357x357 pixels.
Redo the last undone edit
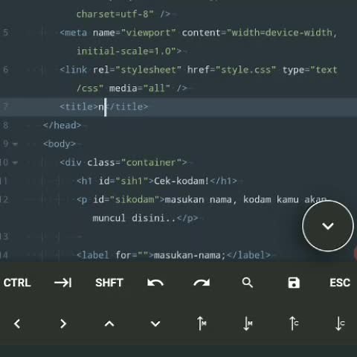point(202,283)
